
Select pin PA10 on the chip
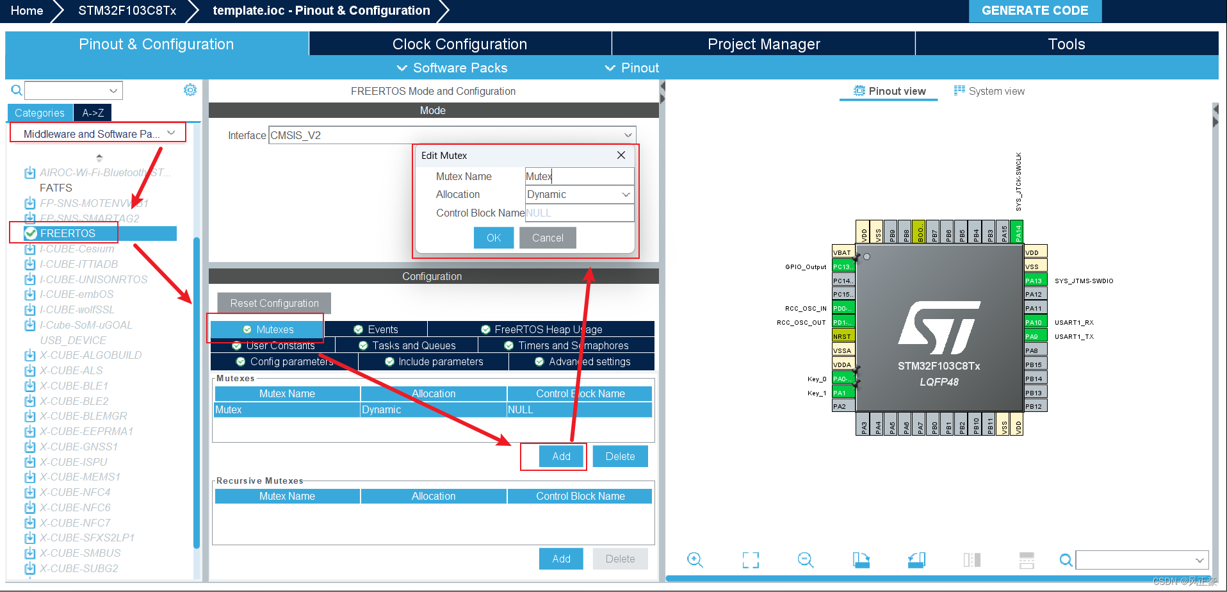coord(1036,322)
